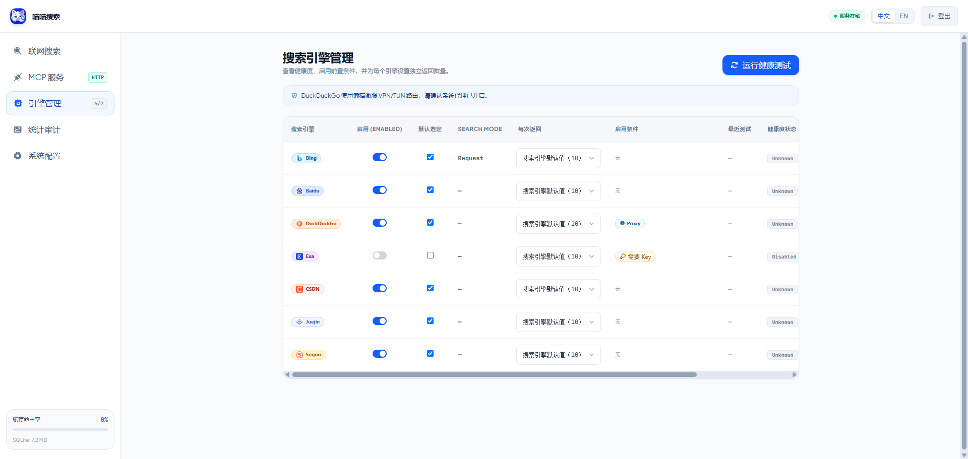Uncheck default selection for Juejin
968x459 pixels.
coord(430,321)
